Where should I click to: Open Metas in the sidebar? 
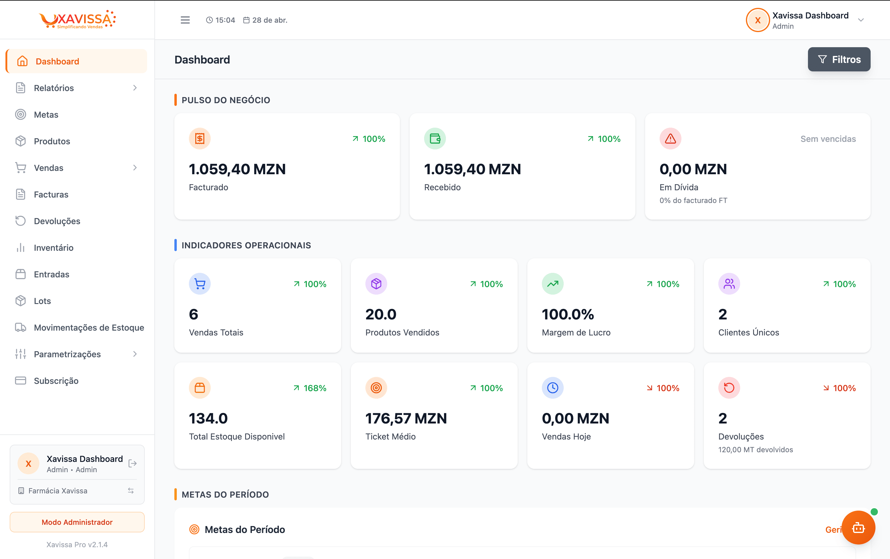pyautogui.click(x=77, y=114)
